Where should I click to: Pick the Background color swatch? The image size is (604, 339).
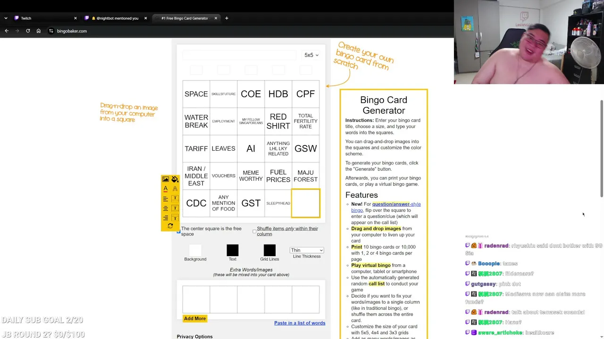click(x=195, y=250)
